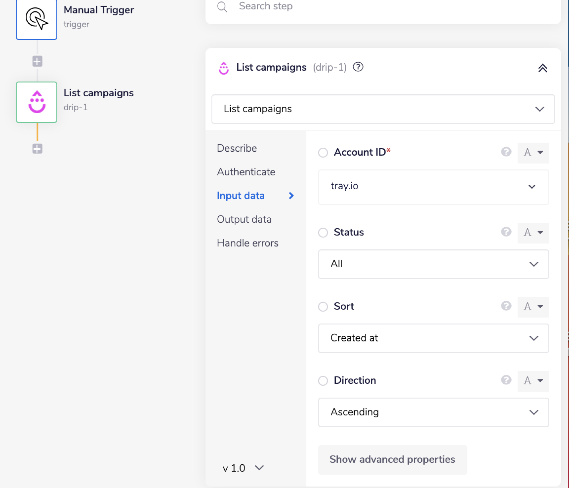Open help icon next to drip-1 title
This screenshot has height=488, width=569.
pyautogui.click(x=358, y=67)
